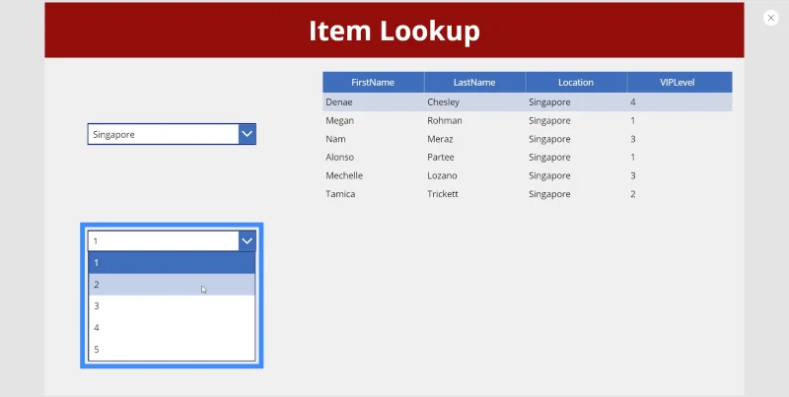Viewport: 789px width, 397px height.
Task: Click Singapore location in Megan's row
Action: [x=549, y=120]
